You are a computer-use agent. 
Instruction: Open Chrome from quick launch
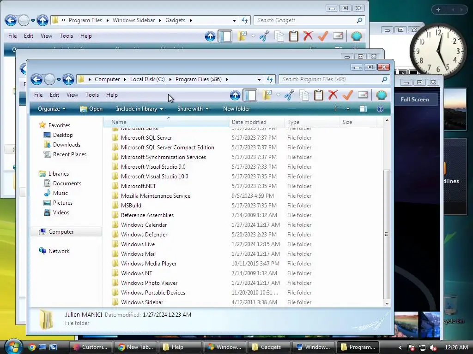(x=32, y=347)
